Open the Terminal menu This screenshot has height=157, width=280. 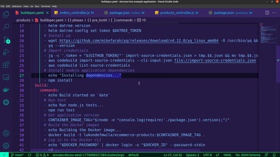[45, 6]
